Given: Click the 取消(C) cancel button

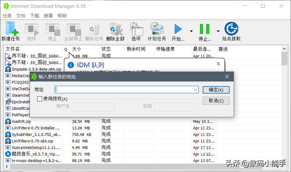Looking at the screenshot, I should (216, 101).
